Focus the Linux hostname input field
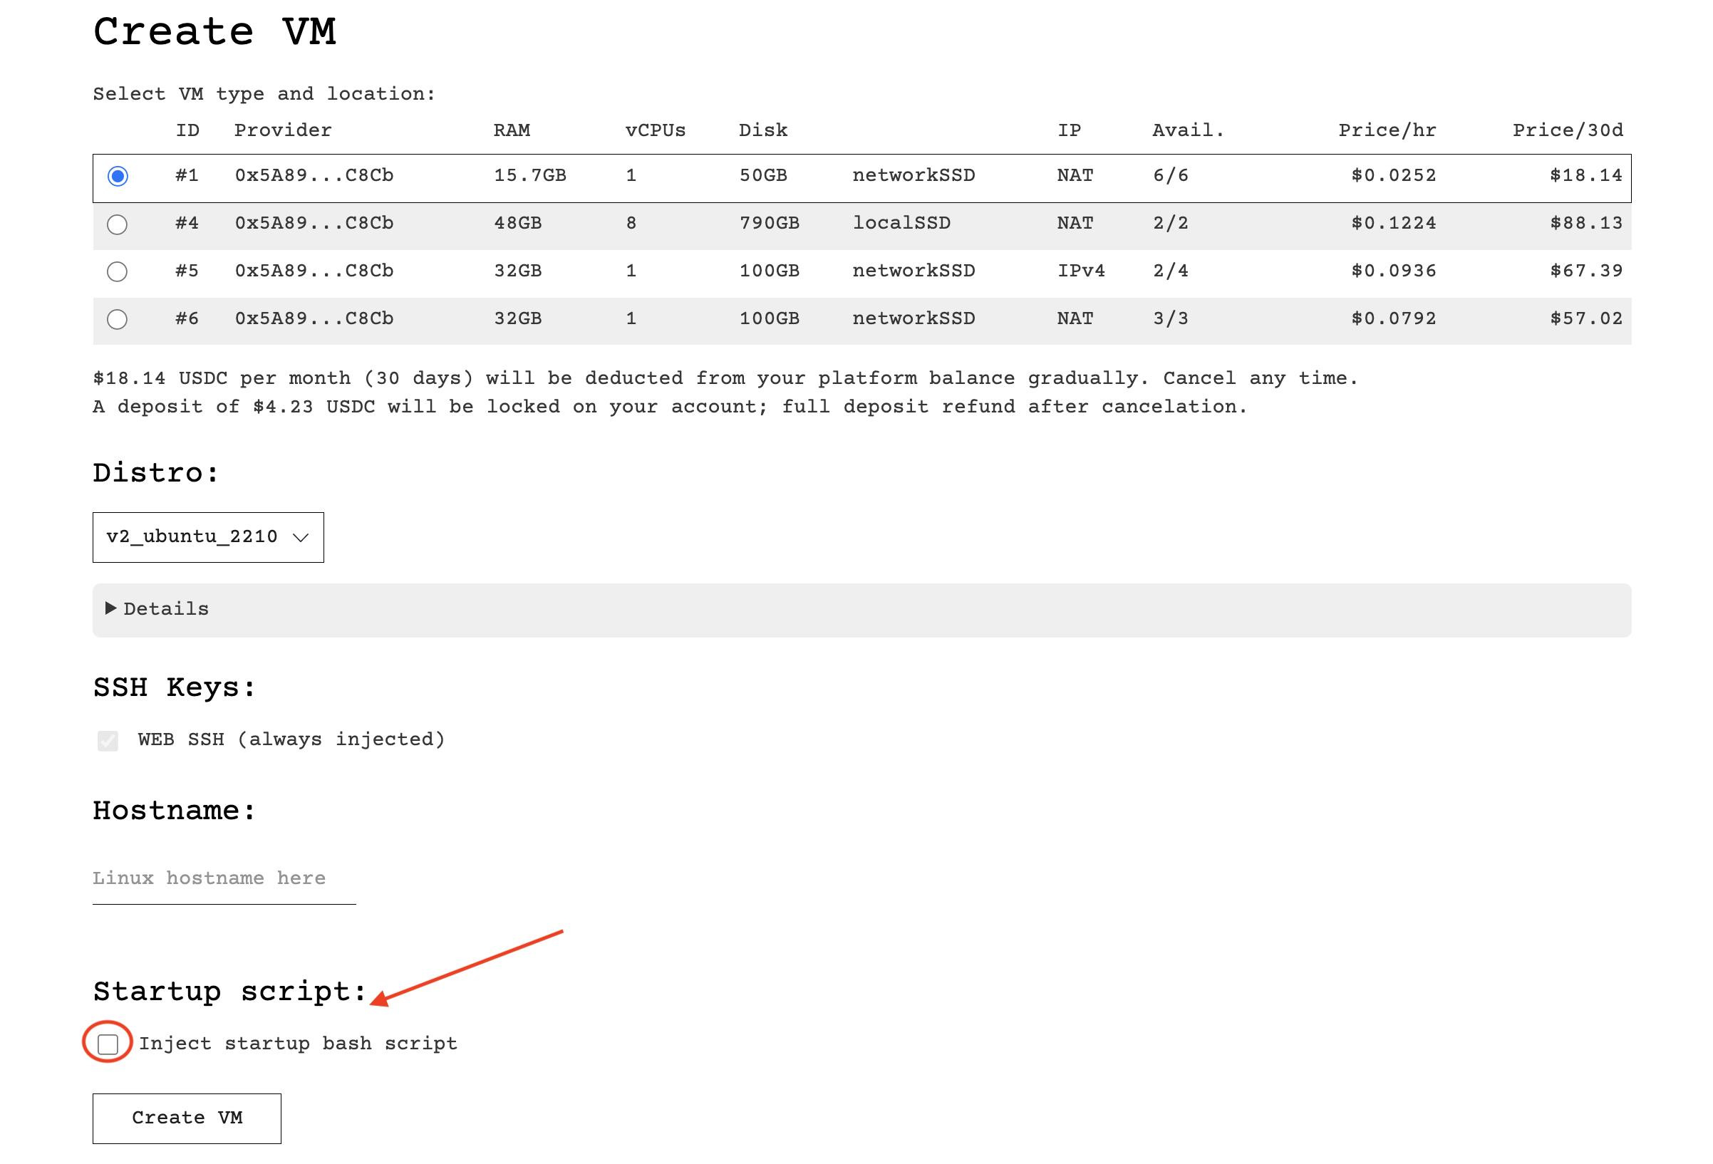This screenshot has height=1164, width=1713. tap(223, 878)
